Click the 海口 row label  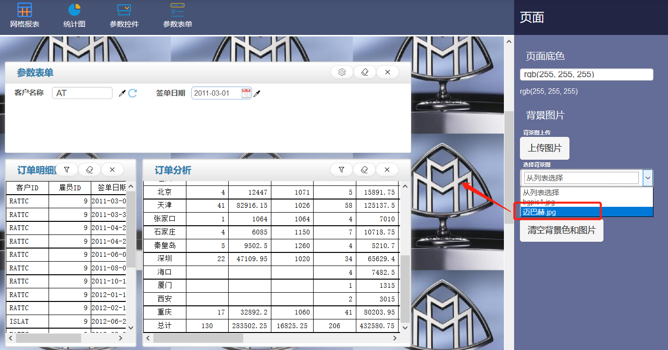165,272
